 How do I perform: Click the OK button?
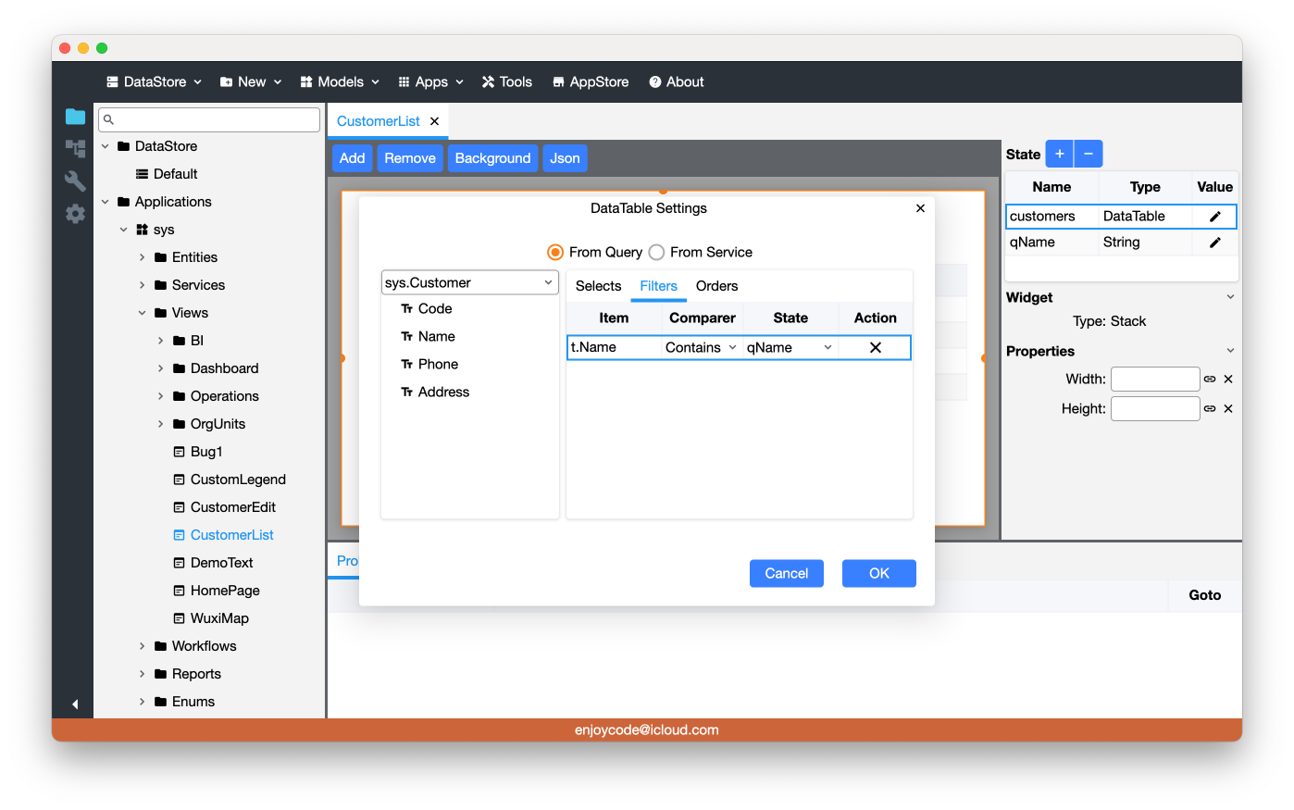point(878,574)
